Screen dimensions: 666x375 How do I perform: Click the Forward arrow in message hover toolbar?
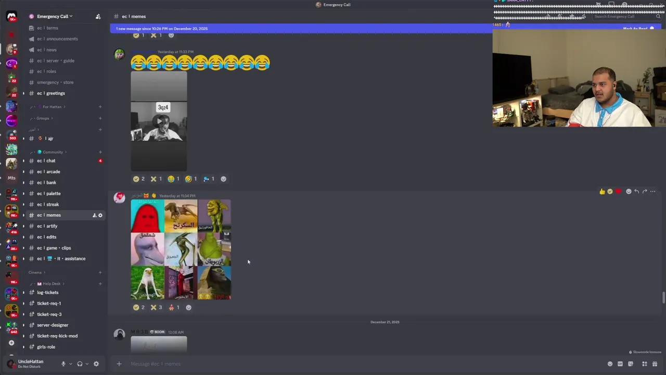click(645, 192)
